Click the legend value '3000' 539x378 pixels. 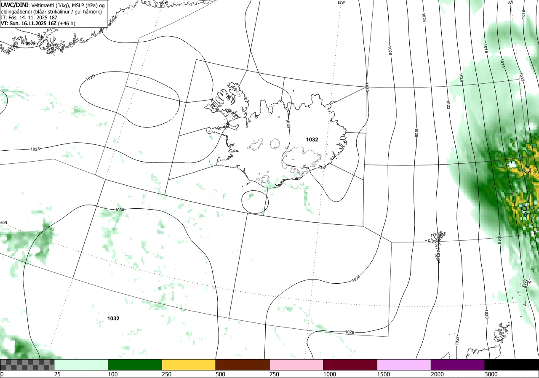click(491, 374)
